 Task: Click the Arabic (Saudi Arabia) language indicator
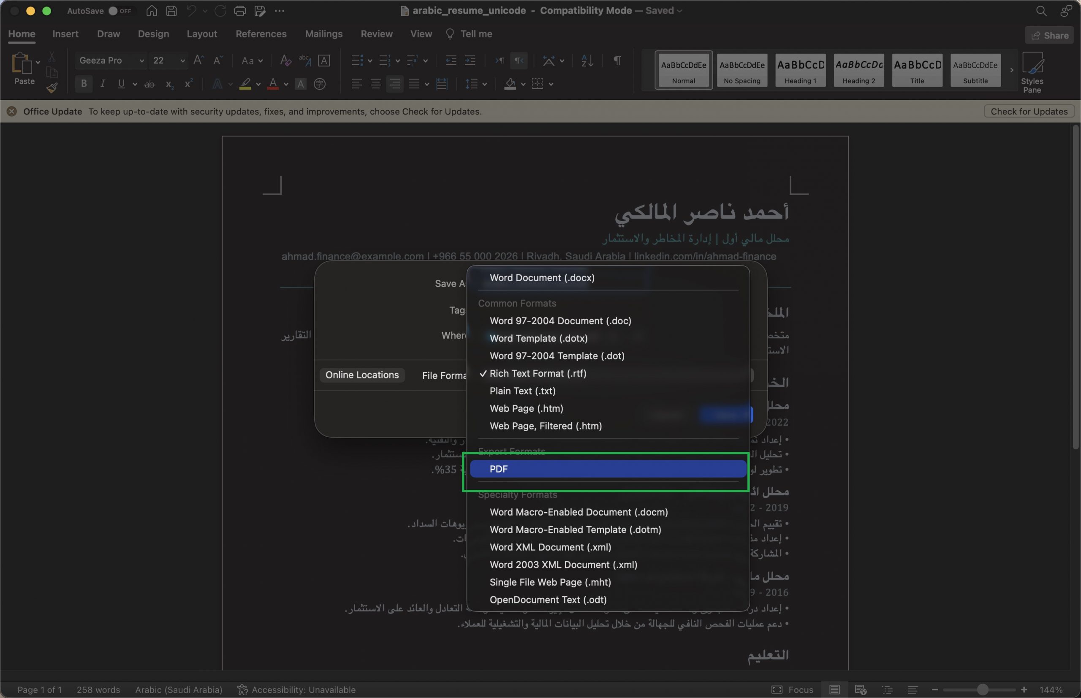179,690
